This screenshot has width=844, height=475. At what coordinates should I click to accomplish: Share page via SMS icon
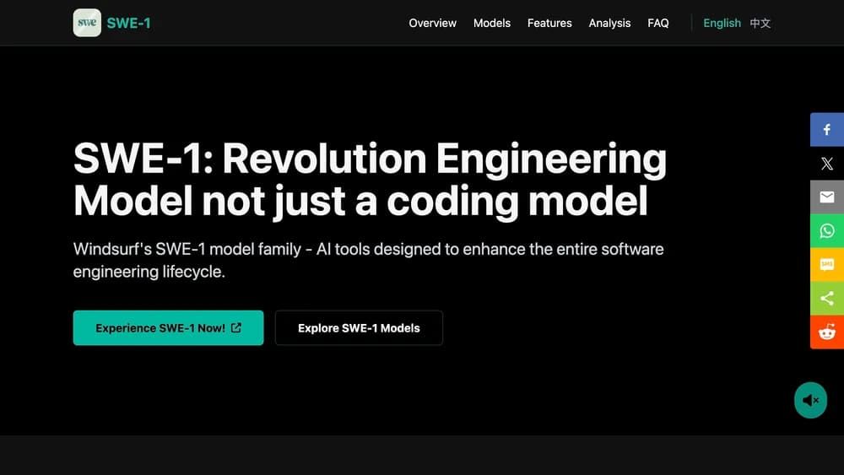click(x=827, y=265)
